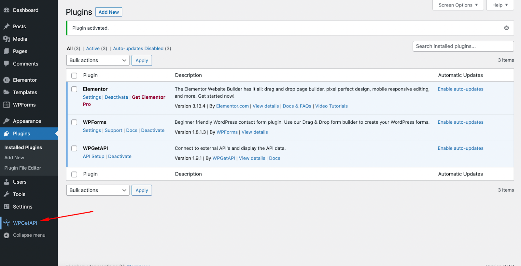Click the WPForms icon in sidebar
521x266 pixels.
pyautogui.click(x=7, y=105)
